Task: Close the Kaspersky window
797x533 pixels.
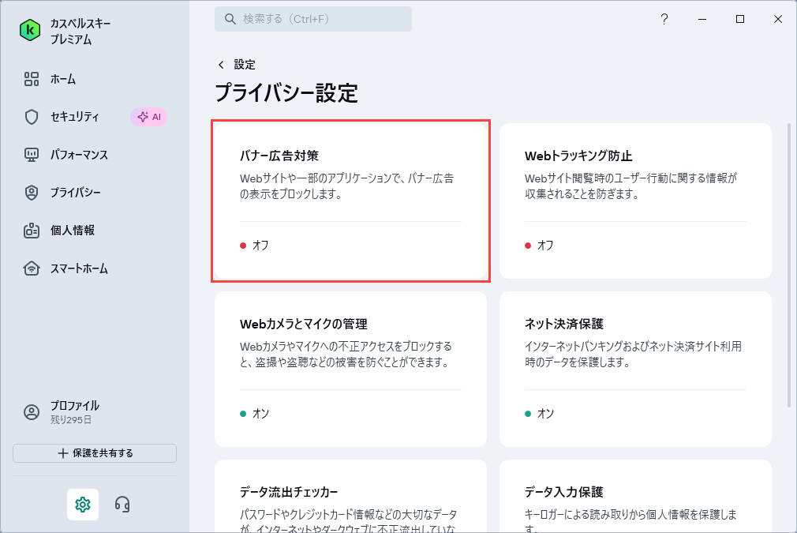Action: click(x=778, y=19)
